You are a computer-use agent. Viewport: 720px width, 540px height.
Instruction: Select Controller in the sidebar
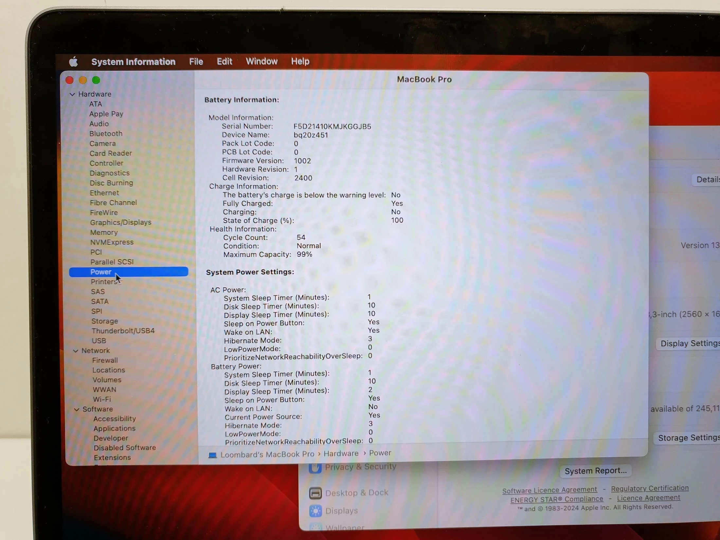click(107, 163)
